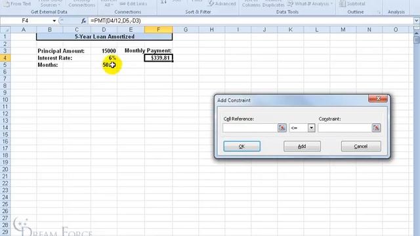420x236 pixels.
Task: Click OK in Add Constraint dialog
Action: [x=242, y=146]
